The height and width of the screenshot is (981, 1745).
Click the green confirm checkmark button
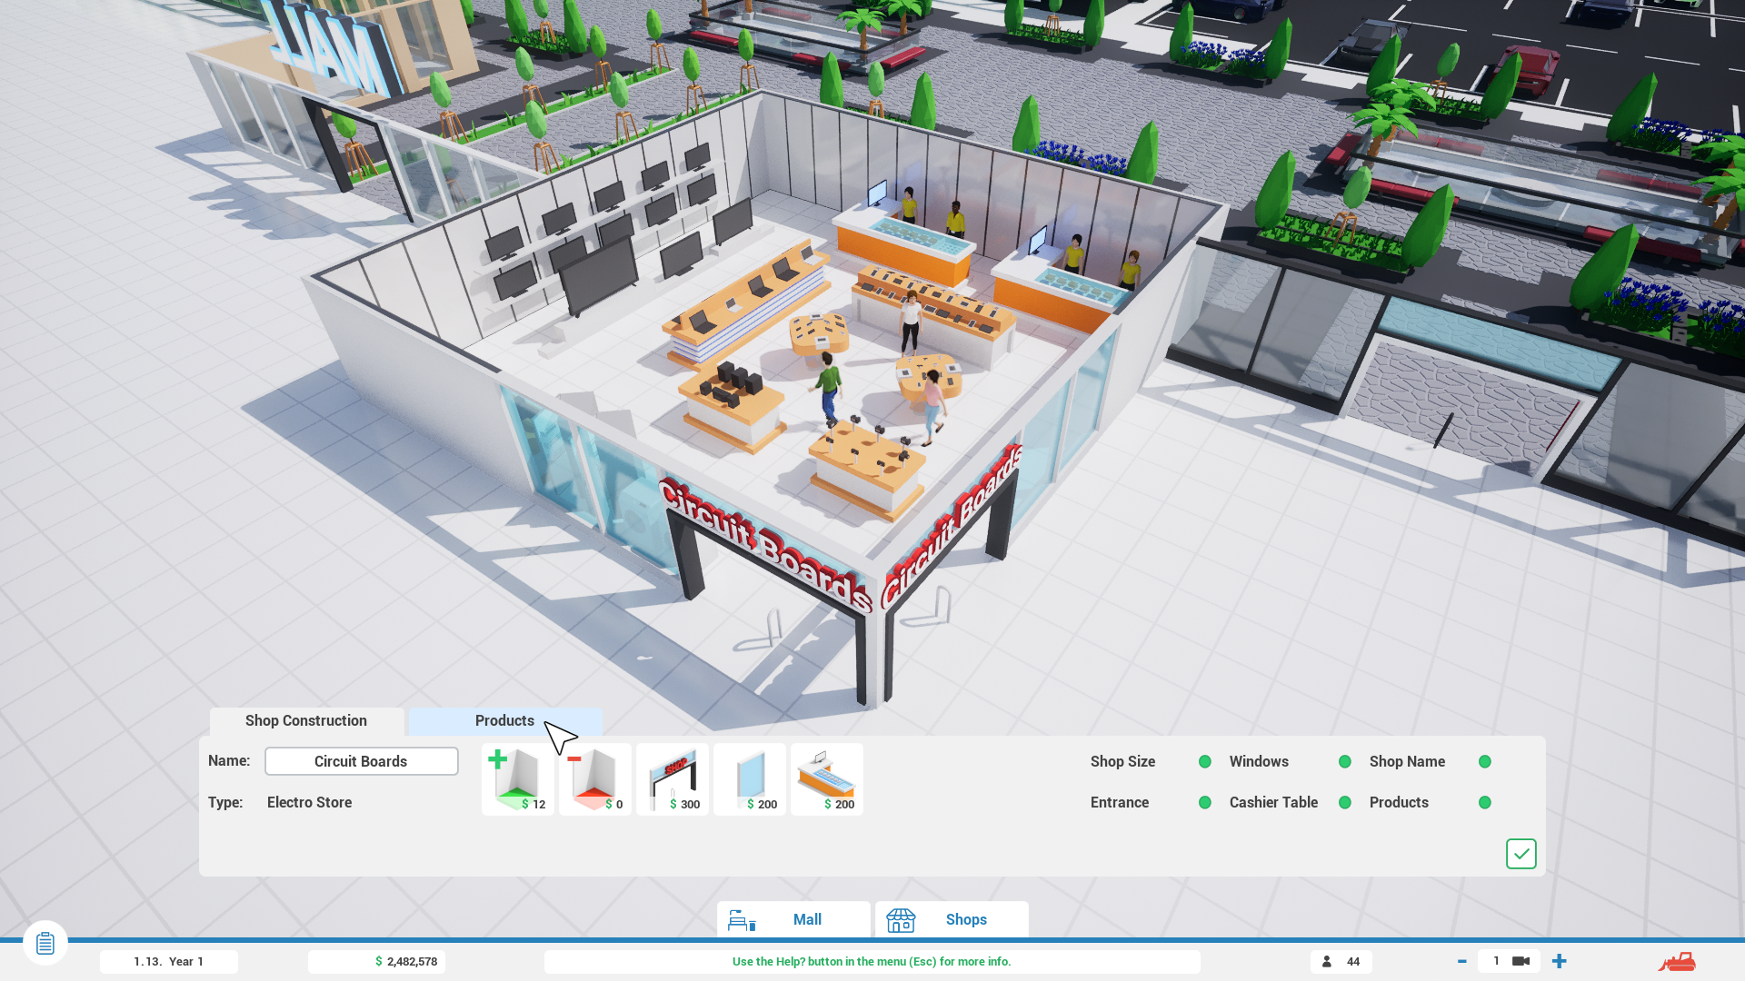1521,854
